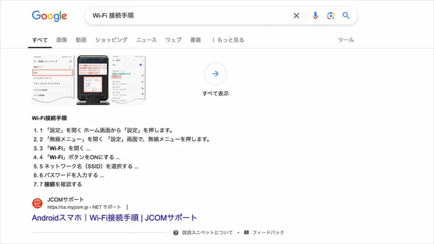Image resolution: width=434 pixels, height=244 pixels.
Task: Click the フィードバック link
Action: tap(268, 233)
